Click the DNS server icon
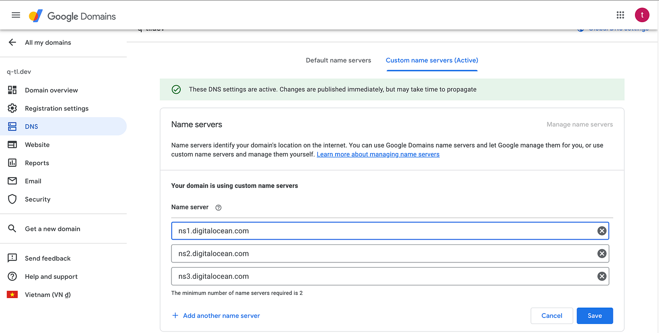This screenshot has width=659, height=333. (x=13, y=126)
